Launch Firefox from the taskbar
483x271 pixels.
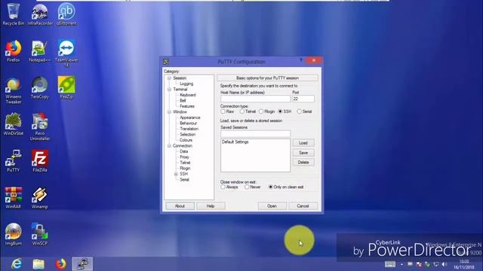[x=60, y=264]
